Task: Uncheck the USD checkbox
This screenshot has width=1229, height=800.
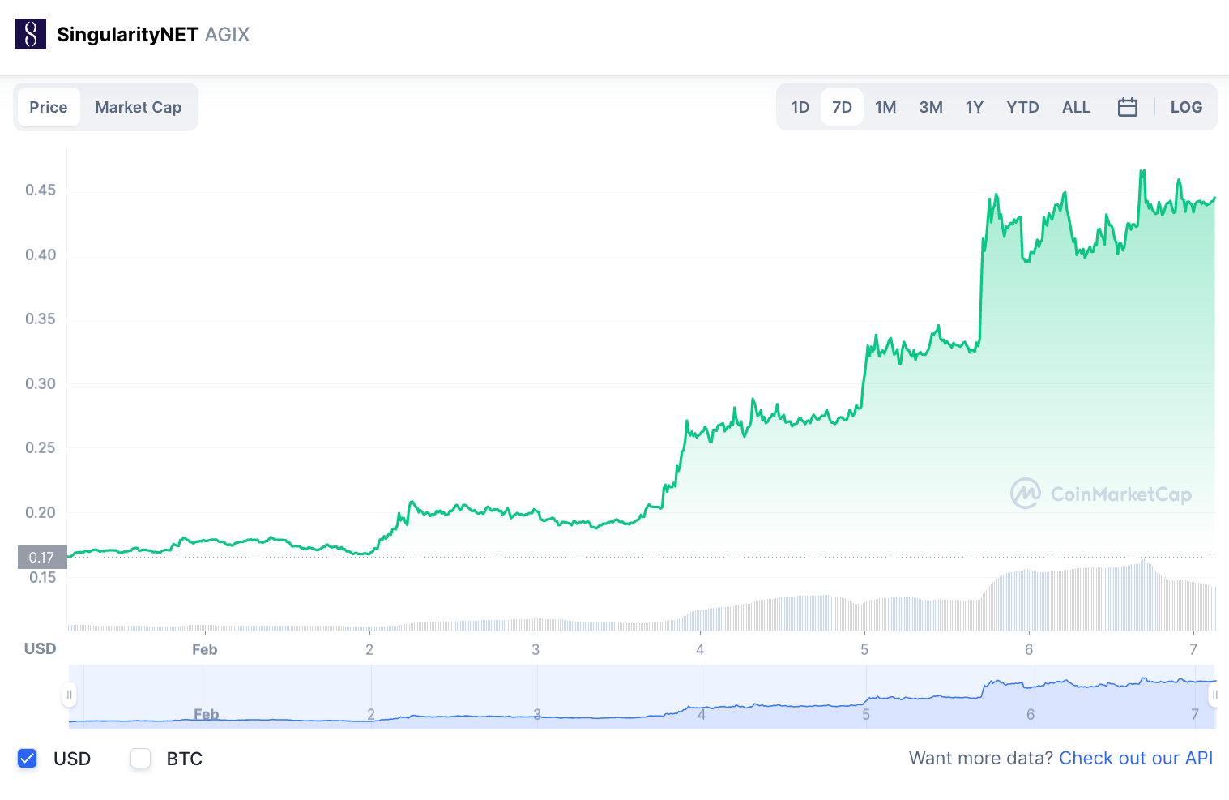Action: pos(28,759)
